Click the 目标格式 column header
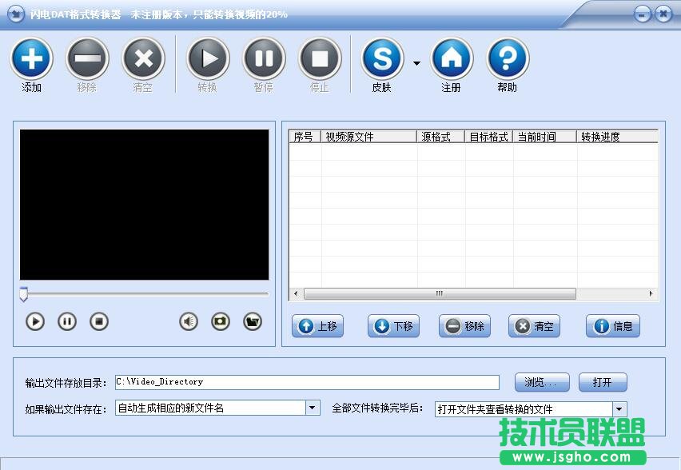 [488, 136]
